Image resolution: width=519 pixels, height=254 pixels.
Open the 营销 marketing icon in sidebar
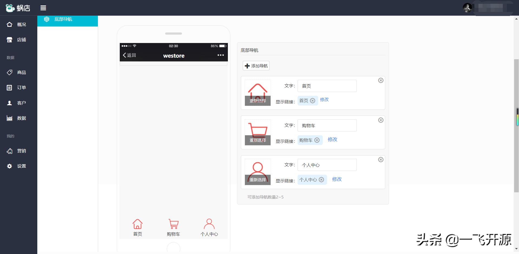pos(9,151)
